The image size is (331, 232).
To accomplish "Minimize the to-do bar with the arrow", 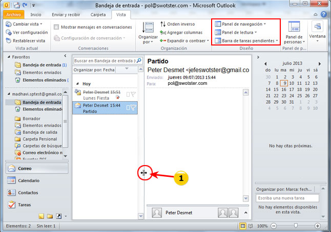I will (258, 57).
